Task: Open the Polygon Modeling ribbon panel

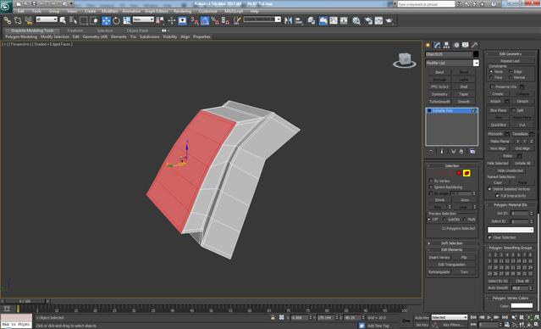Action: [x=21, y=36]
